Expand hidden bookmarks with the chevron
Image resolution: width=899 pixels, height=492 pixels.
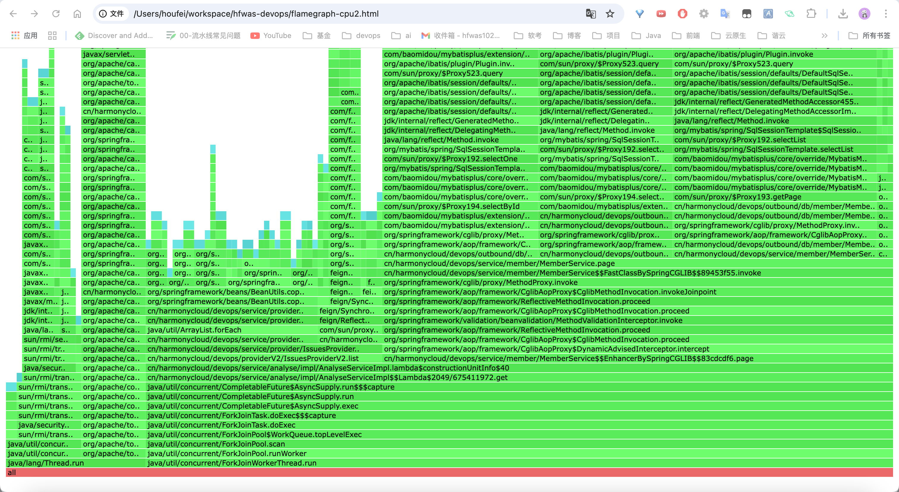[824, 35]
